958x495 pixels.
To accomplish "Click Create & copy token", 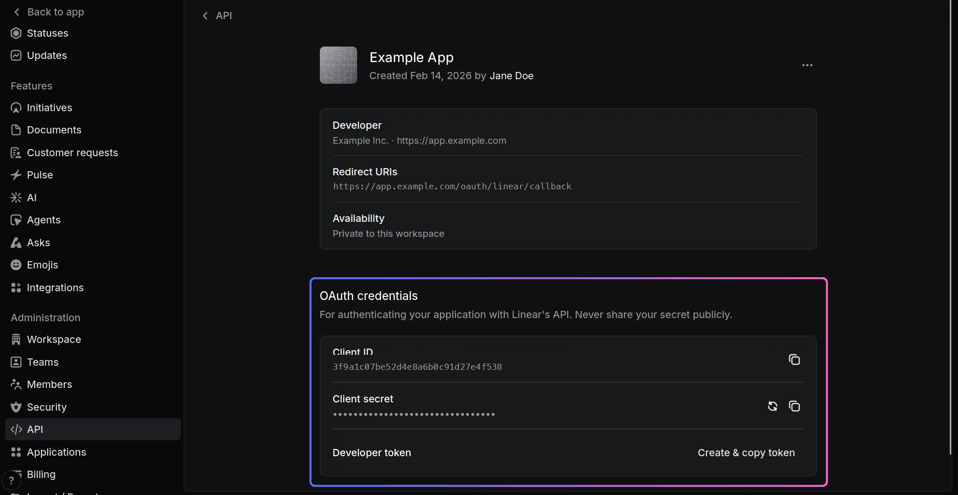I will pos(746,453).
